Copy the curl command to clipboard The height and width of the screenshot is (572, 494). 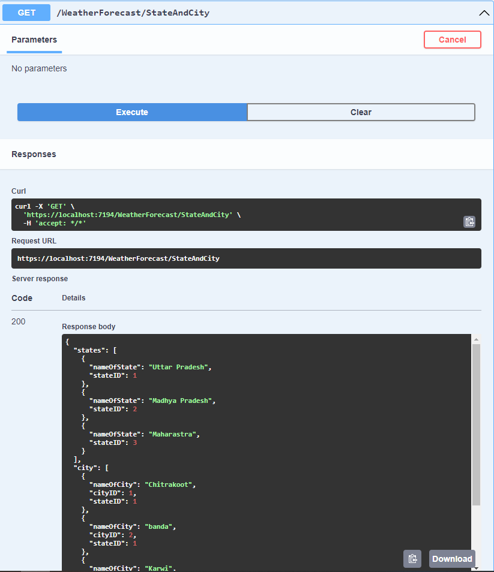(469, 222)
